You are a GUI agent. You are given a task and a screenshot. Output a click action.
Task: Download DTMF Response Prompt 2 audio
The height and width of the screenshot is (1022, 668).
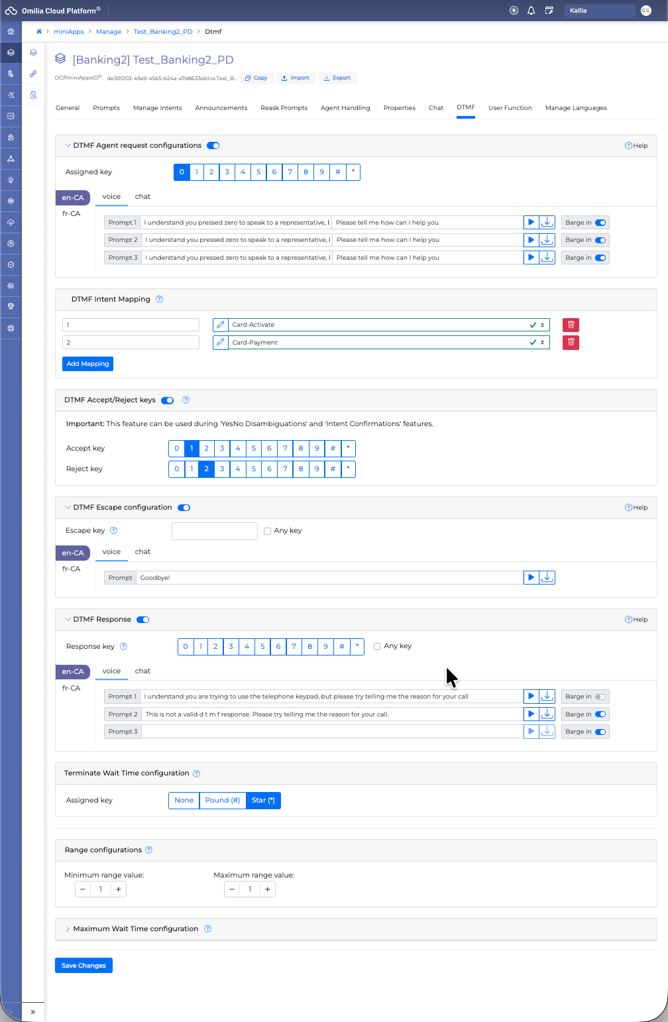[x=547, y=714]
